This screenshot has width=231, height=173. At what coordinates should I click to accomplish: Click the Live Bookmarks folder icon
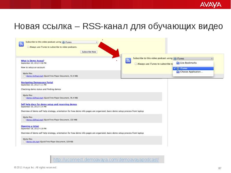tap(178, 63)
